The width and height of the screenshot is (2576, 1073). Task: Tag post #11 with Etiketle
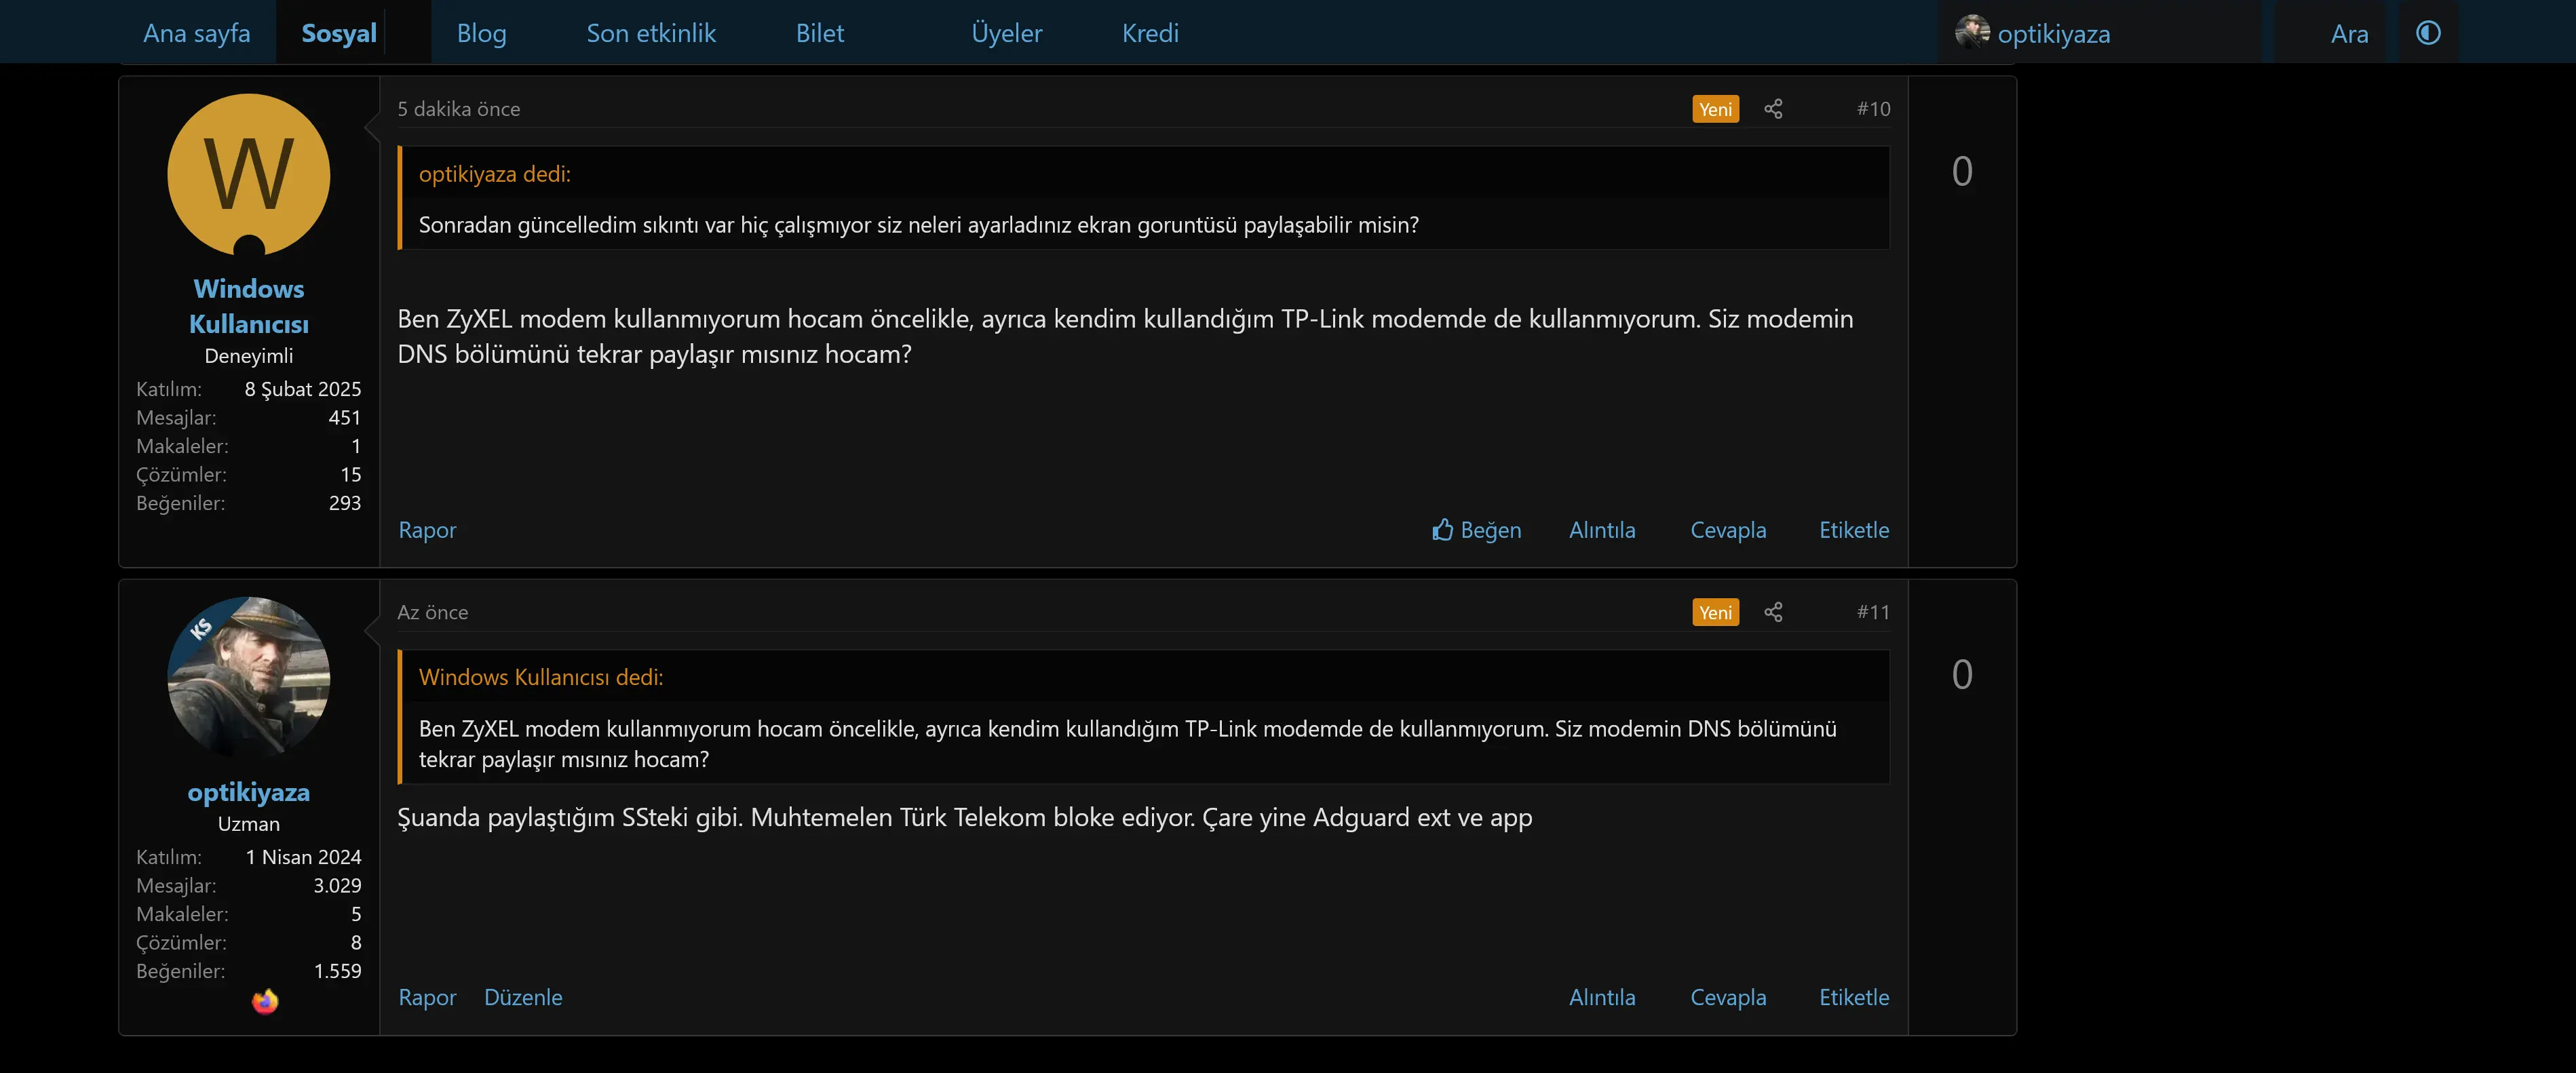[1854, 997]
